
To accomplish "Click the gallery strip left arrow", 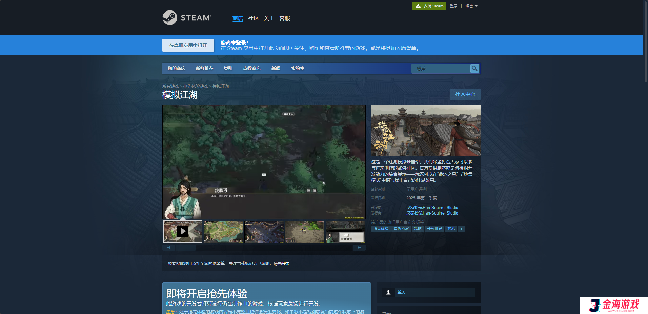I will click(168, 248).
